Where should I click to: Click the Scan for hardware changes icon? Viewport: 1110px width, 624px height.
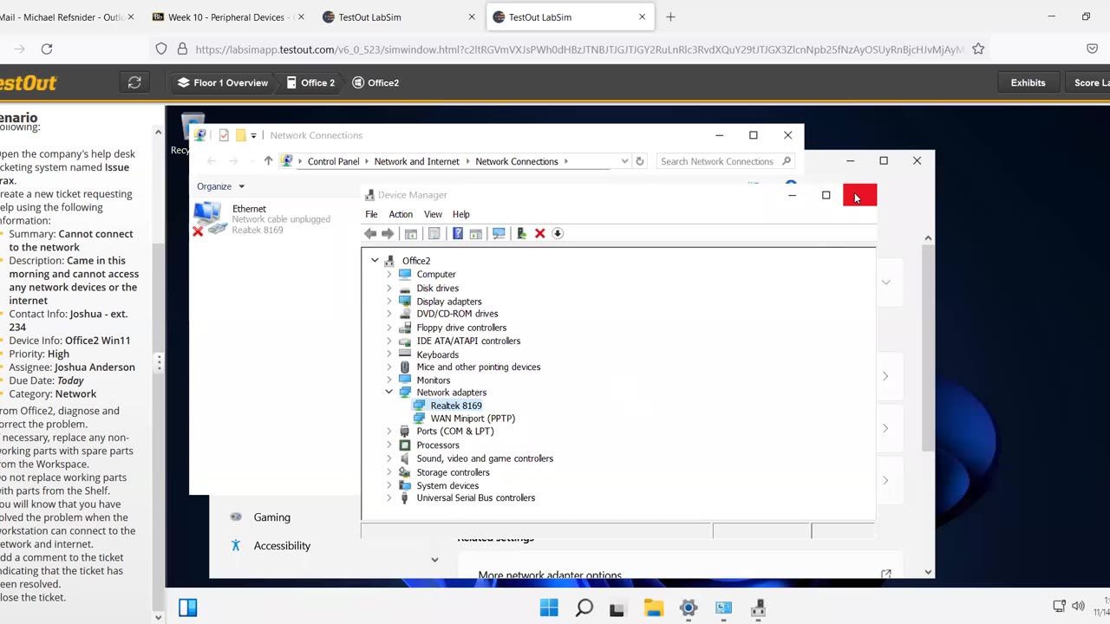click(x=499, y=233)
